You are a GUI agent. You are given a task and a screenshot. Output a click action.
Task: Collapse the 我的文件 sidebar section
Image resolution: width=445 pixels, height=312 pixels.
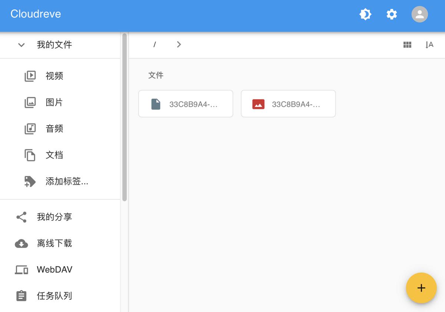point(21,44)
